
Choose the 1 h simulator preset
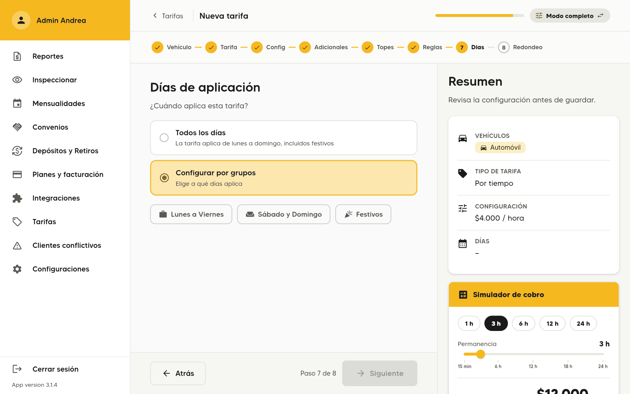pos(469,323)
